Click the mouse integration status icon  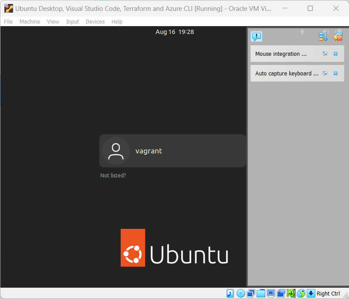coord(301,293)
